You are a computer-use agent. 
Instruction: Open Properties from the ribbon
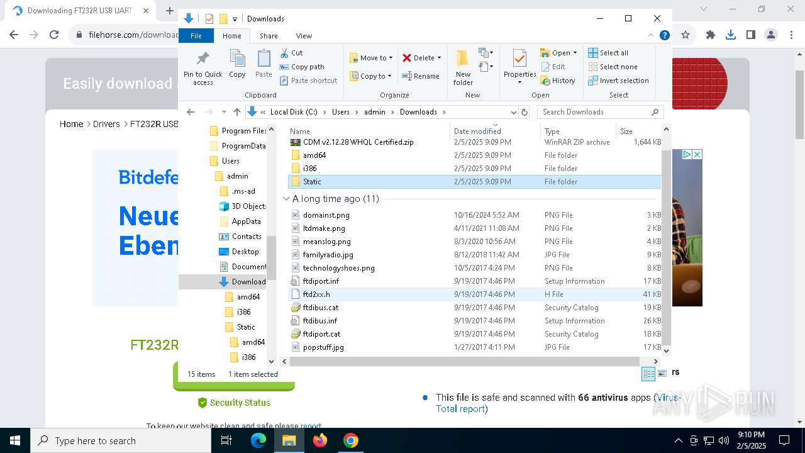pos(519,64)
